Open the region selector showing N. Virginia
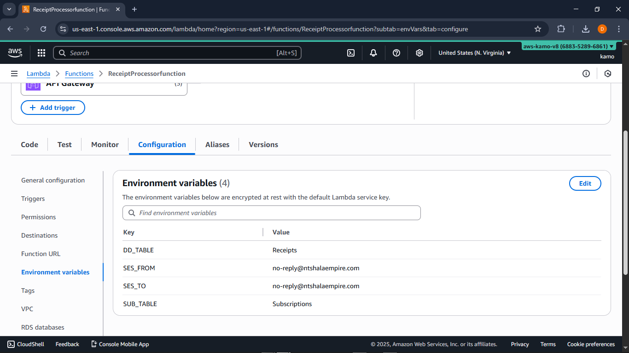The height and width of the screenshot is (353, 629). coord(474,53)
